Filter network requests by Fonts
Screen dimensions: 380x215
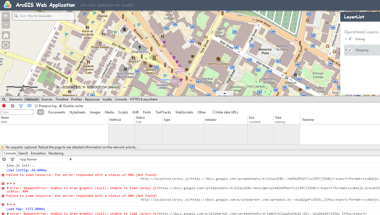point(147,112)
